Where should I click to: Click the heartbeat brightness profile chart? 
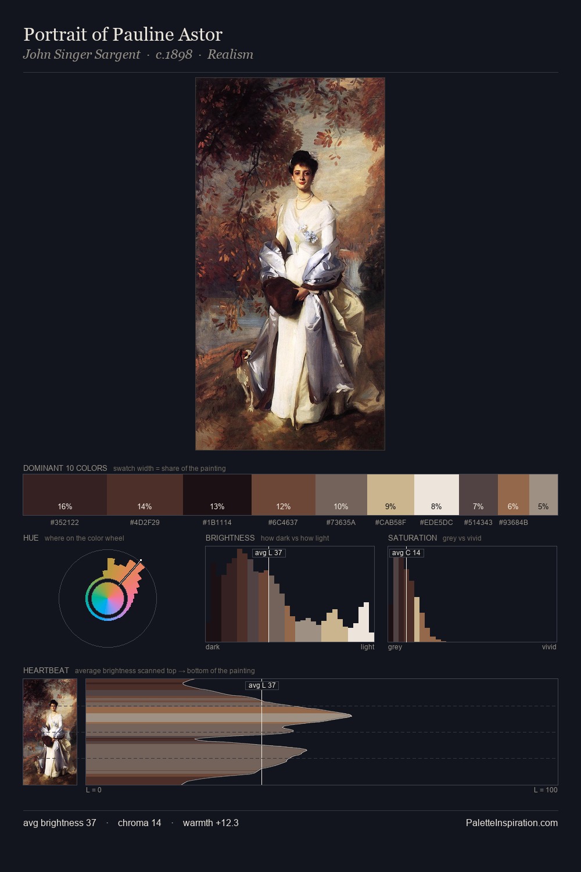[x=322, y=732]
